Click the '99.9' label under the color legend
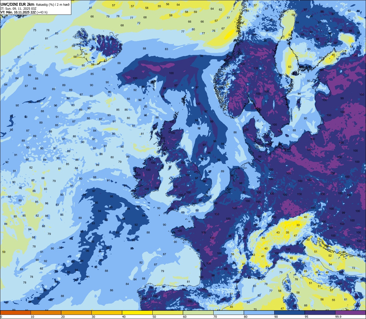 338,317
